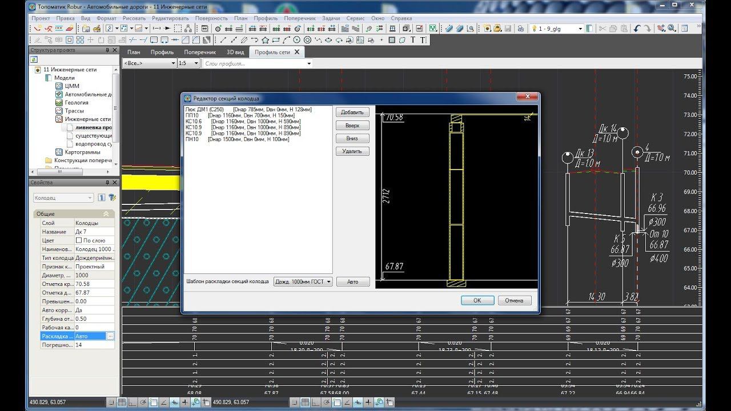Switch to the 3D вид tab
The width and height of the screenshot is (731, 411).
pyautogui.click(x=235, y=52)
